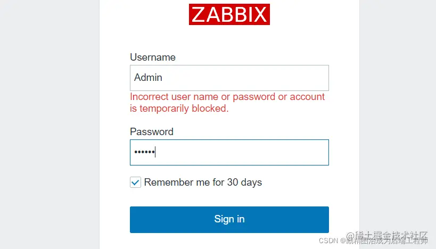Image resolution: width=436 pixels, height=249 pixels.
Task: Click 'temporarily blocked' error line
Action: coord(179,109)
